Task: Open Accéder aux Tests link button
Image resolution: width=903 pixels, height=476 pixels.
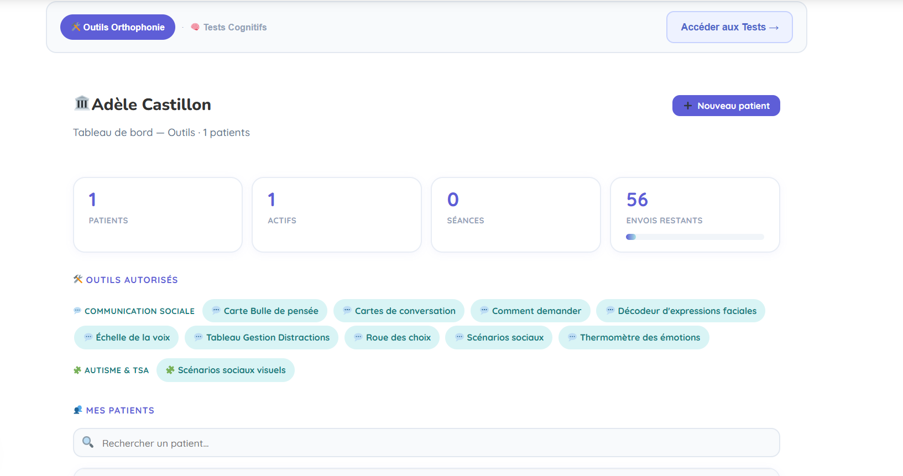Action: click(729, 27)
